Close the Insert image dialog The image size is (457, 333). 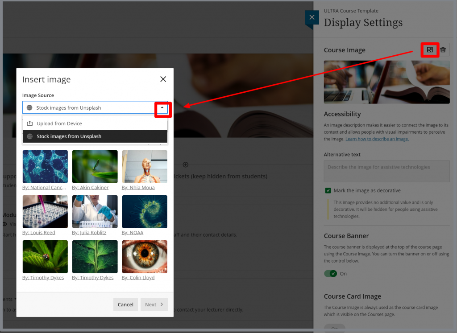click(x=163, y=79)
